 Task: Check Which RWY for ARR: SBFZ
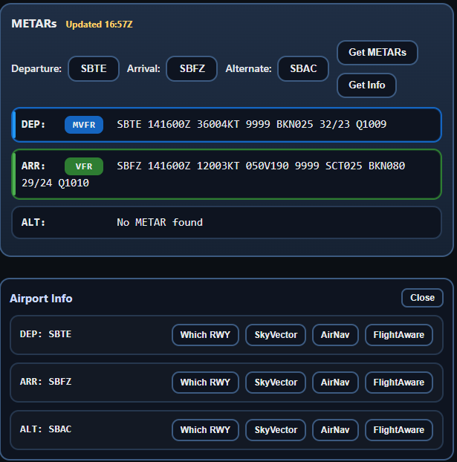click(x=205, y=383)
